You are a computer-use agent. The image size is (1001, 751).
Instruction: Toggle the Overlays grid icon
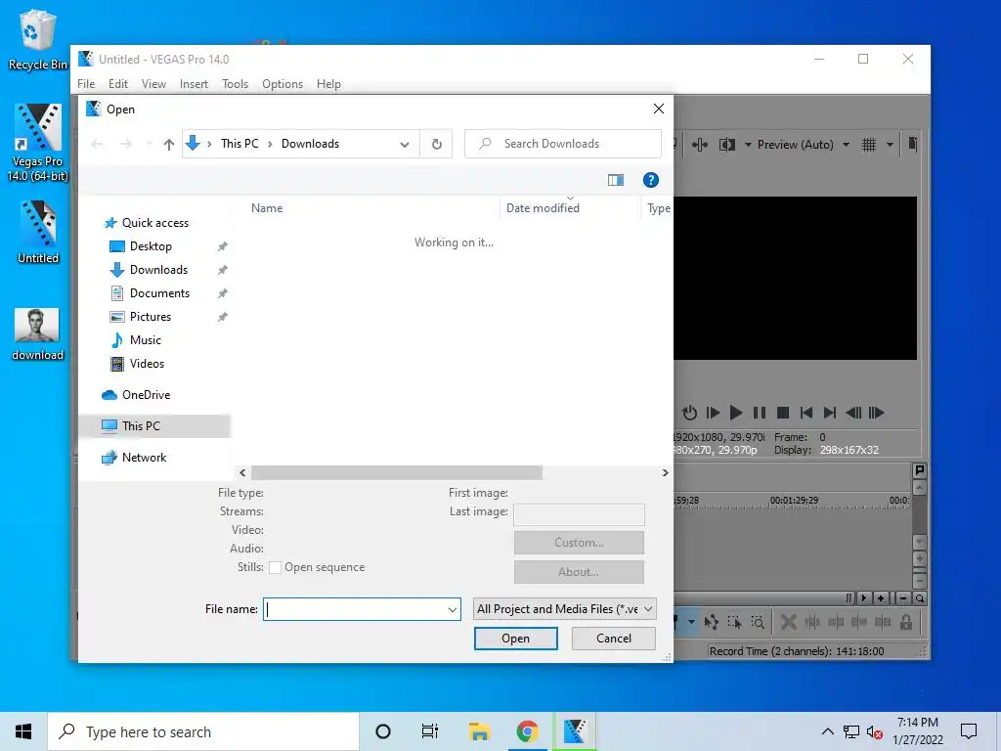[869, 145]
